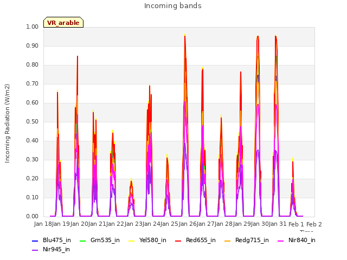The height and width of the screenshot is (260, 347).
Task: Select the Grn535_in legend label
Action: point(105,240)
